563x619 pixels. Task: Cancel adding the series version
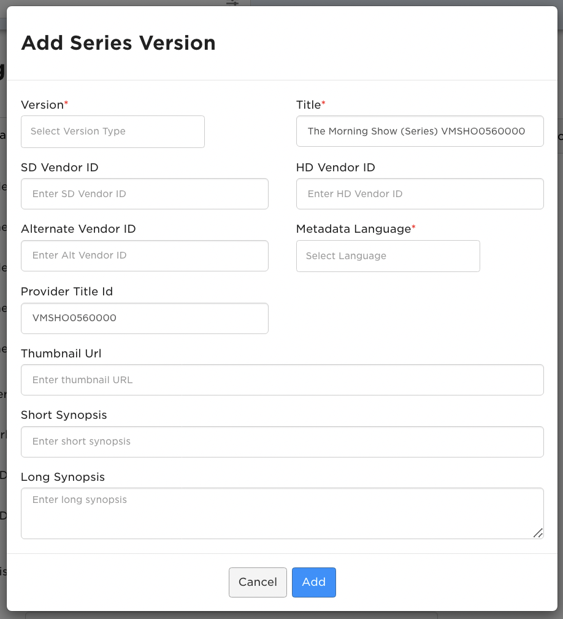click(258, 582)
